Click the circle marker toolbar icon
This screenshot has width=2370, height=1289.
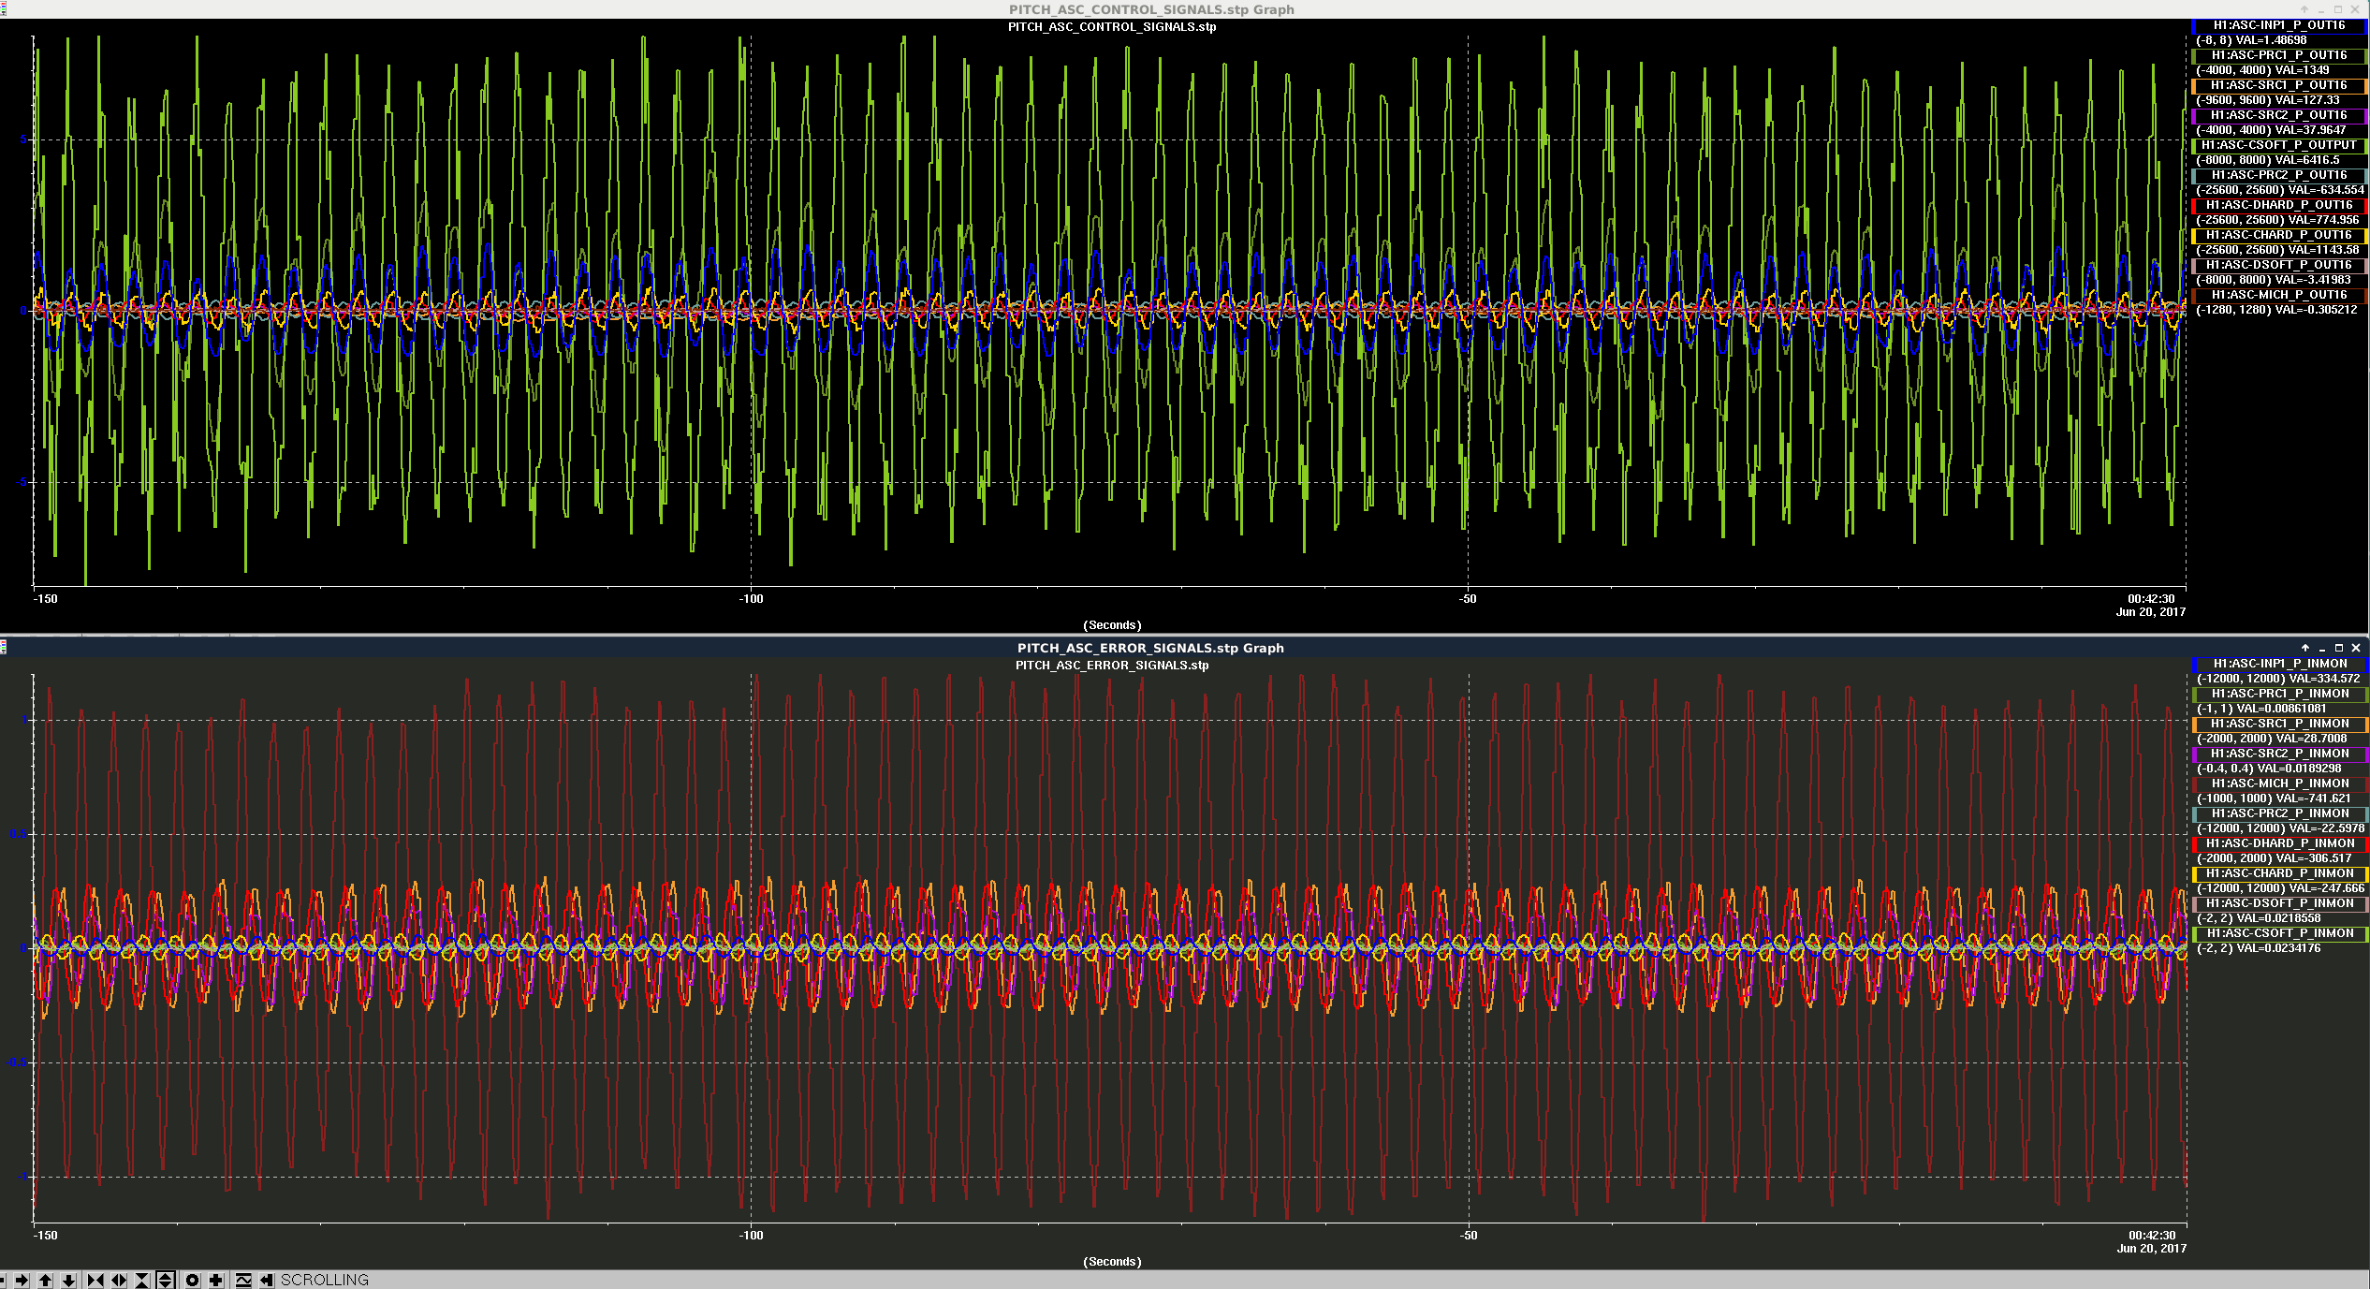click(x=193, y=1280)
